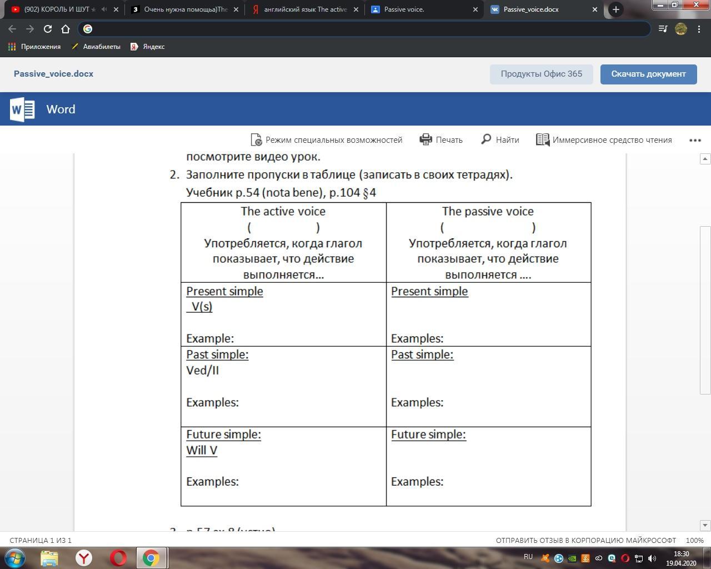711x569 pixels.
Task: Click the Продукты Офис 365 button
Action: point(541,74)
